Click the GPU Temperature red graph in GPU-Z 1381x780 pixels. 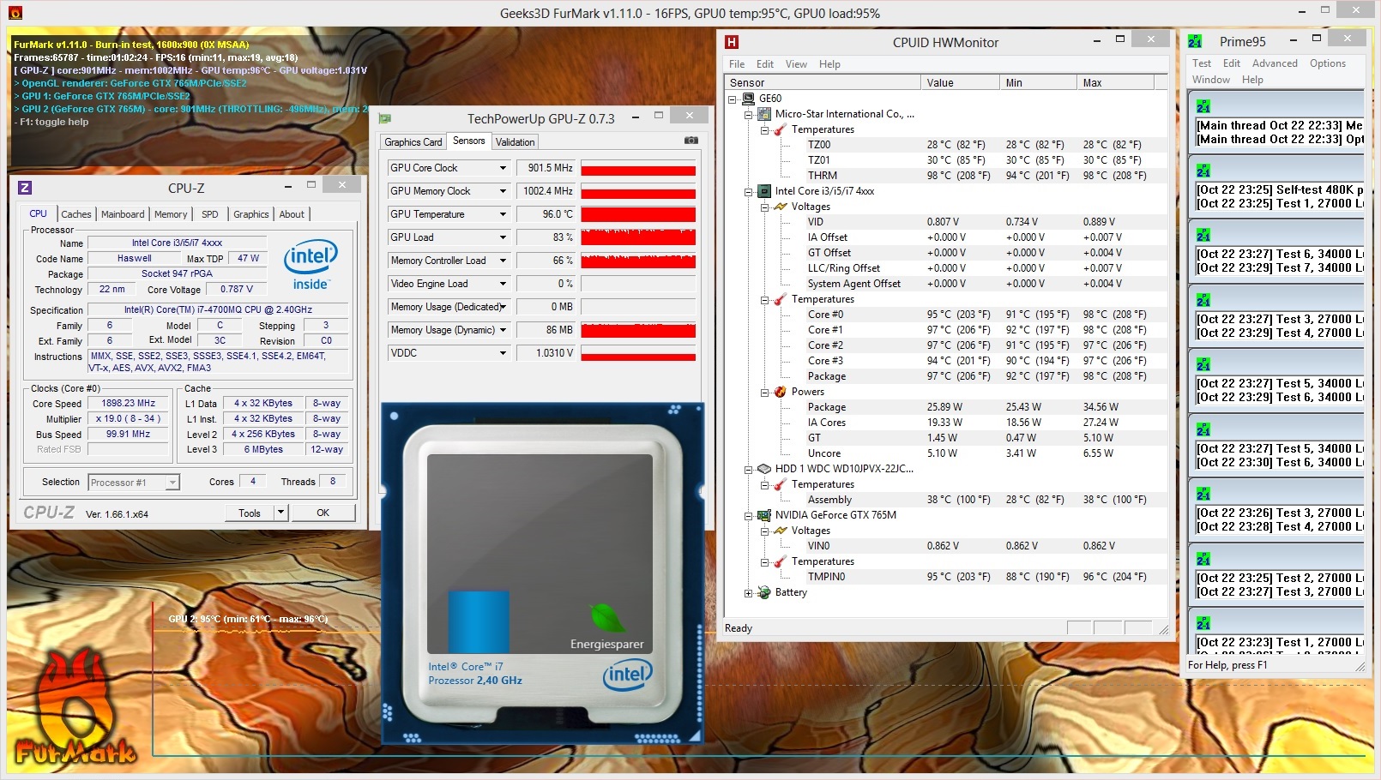(638, 214)
